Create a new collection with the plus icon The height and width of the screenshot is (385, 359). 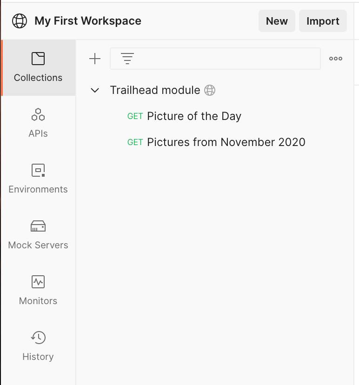coord(95,59)
